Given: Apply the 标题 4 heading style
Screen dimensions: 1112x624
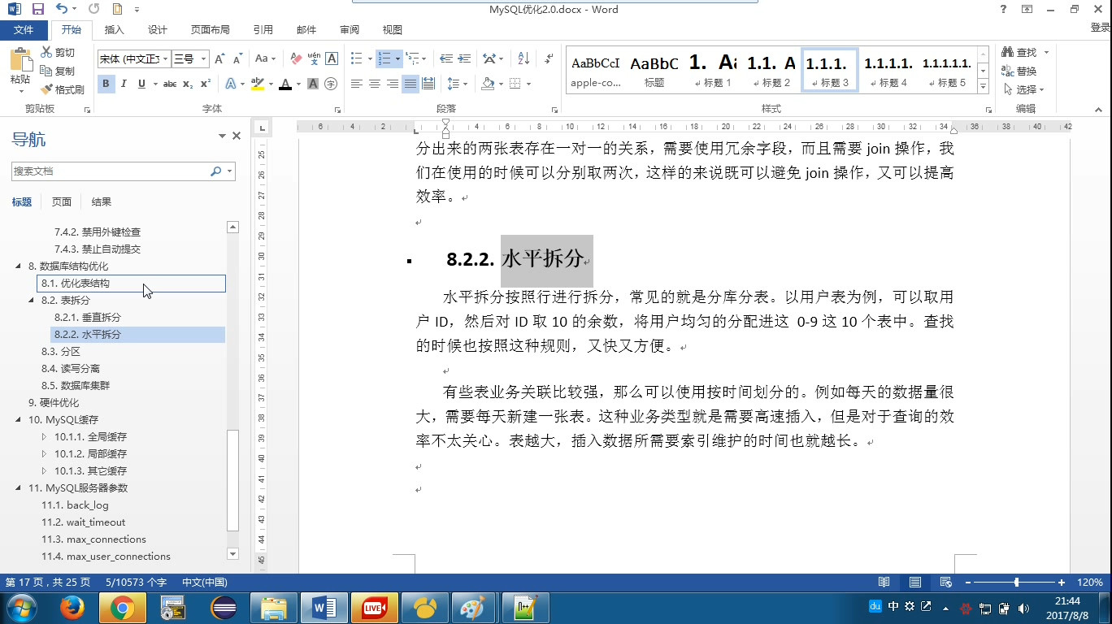Looking at the screenshot, I should click(x=888, y=71).
